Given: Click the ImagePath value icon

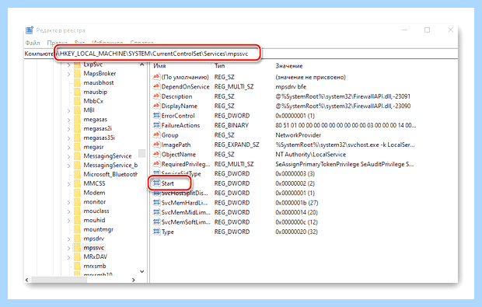Looking at the screenshot, I should pos(156,145).
